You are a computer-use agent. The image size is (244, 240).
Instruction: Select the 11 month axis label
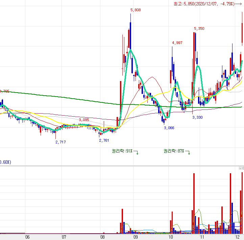[x=202, y=237]
